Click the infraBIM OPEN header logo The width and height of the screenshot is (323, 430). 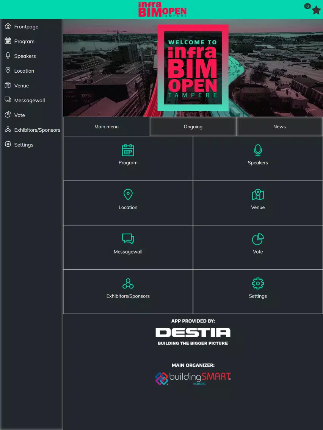[x=162, y=9]
